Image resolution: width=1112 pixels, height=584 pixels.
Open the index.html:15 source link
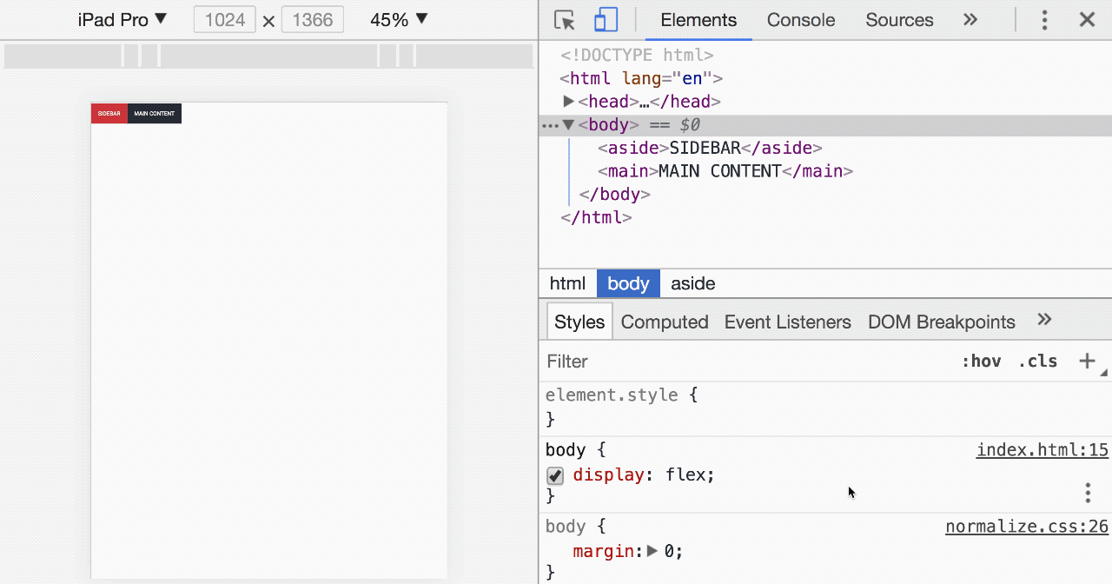1042,449
